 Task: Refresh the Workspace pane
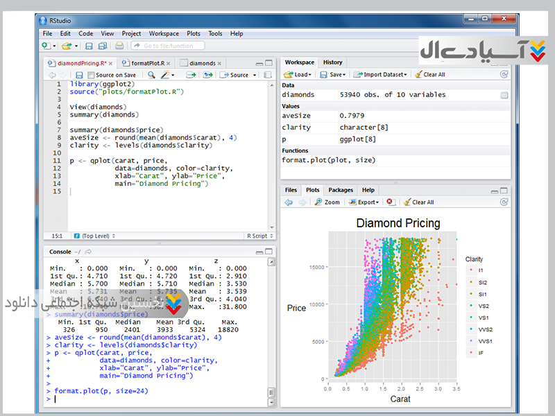504,74
